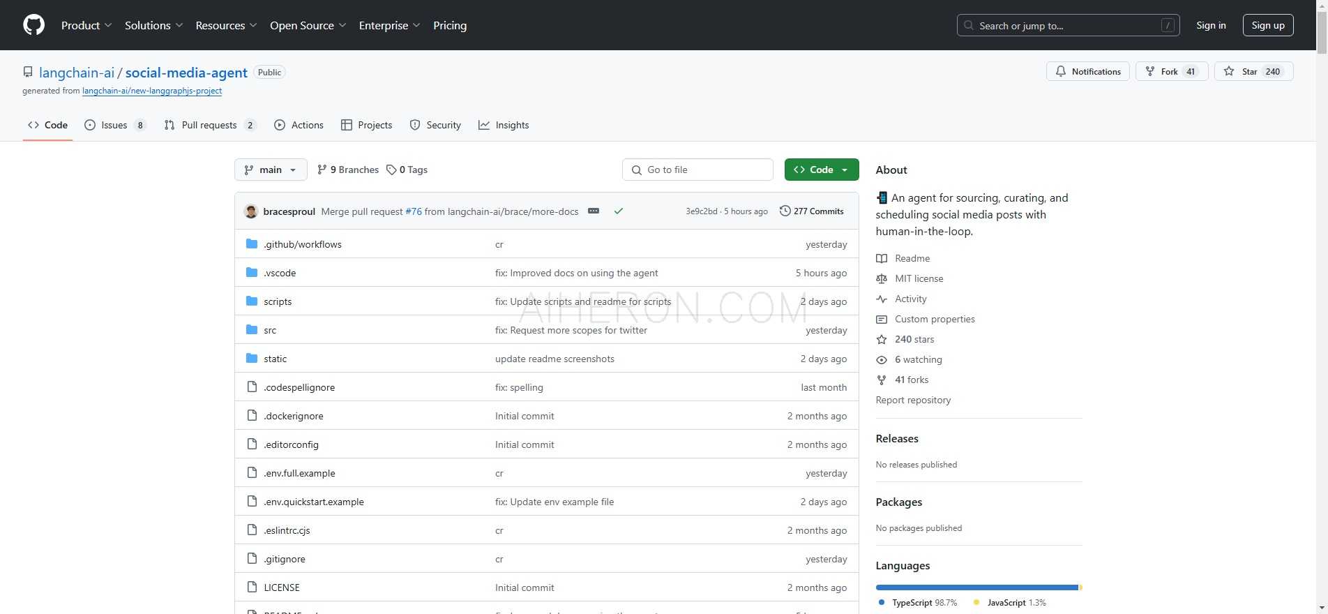Click the Sign up button

[x=1267, y=25]
